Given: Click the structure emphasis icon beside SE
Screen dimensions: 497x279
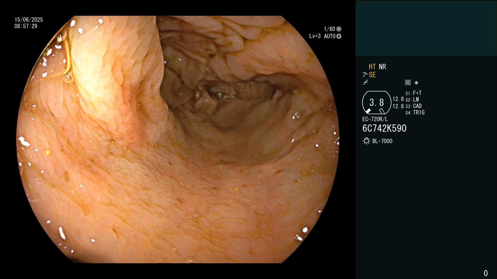Looking at the screenshot, I should click(365, 75).
